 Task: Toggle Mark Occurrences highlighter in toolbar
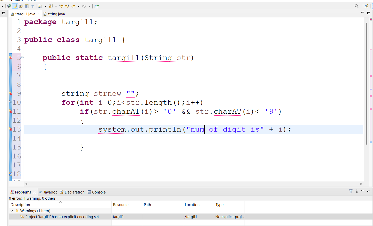[x=15, y=6]
